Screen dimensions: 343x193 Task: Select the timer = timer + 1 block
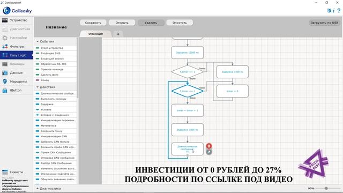[x=188, y=110]
